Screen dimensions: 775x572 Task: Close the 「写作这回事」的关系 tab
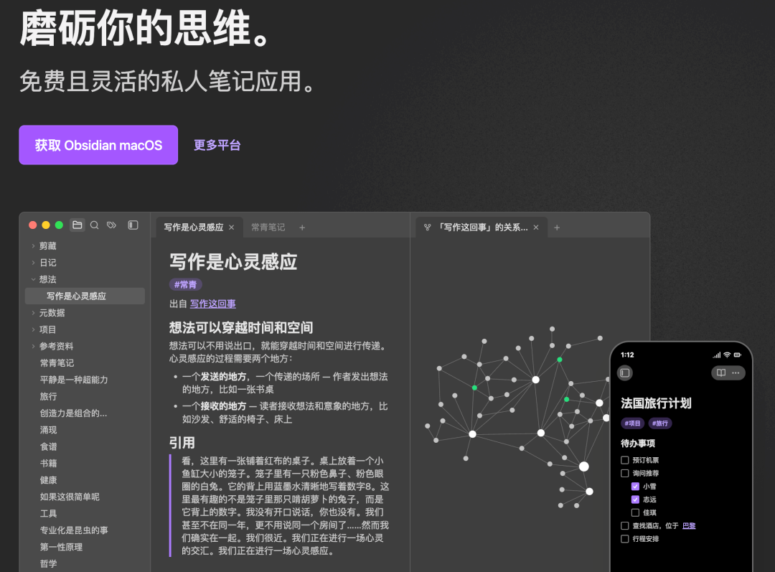[x=536, y=228]
